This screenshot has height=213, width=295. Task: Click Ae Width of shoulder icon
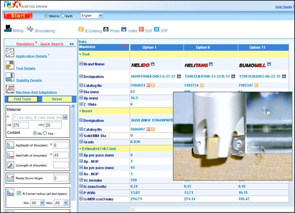point(11,155)
